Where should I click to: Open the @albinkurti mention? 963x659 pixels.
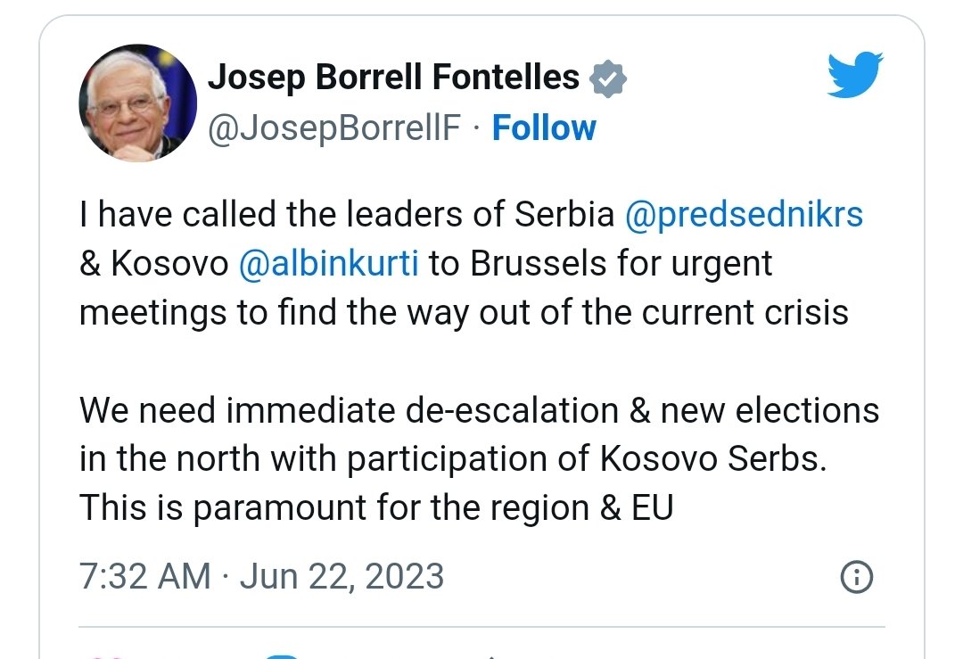(x=329, y=265)
